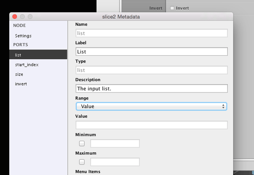Enable the Minimum checkbox

click(x=82, y=143)
